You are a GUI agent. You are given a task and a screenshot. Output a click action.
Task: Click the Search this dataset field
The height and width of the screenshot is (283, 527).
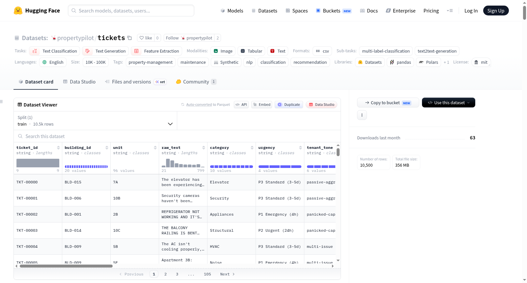[177, 136]
